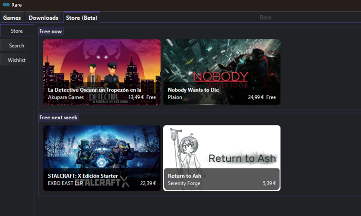Click the Serenity Forge publisher label
Screen dimensions: 361x216
tap(184, 183)
